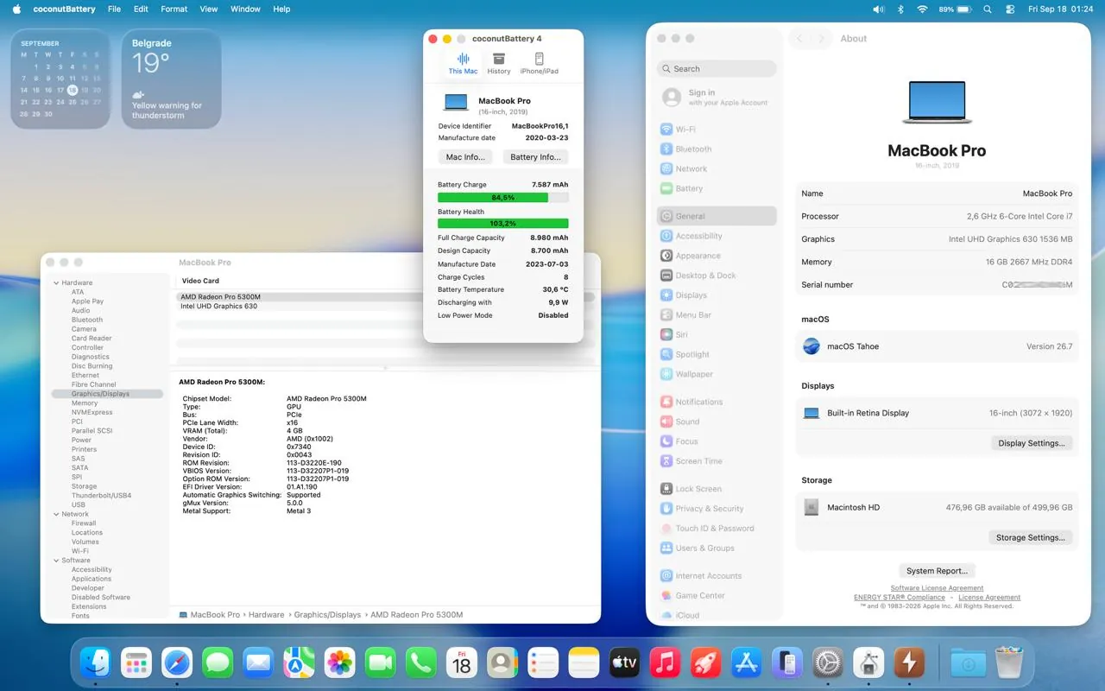Collapse the Network section in System Information sidebar

coord(56,514)
